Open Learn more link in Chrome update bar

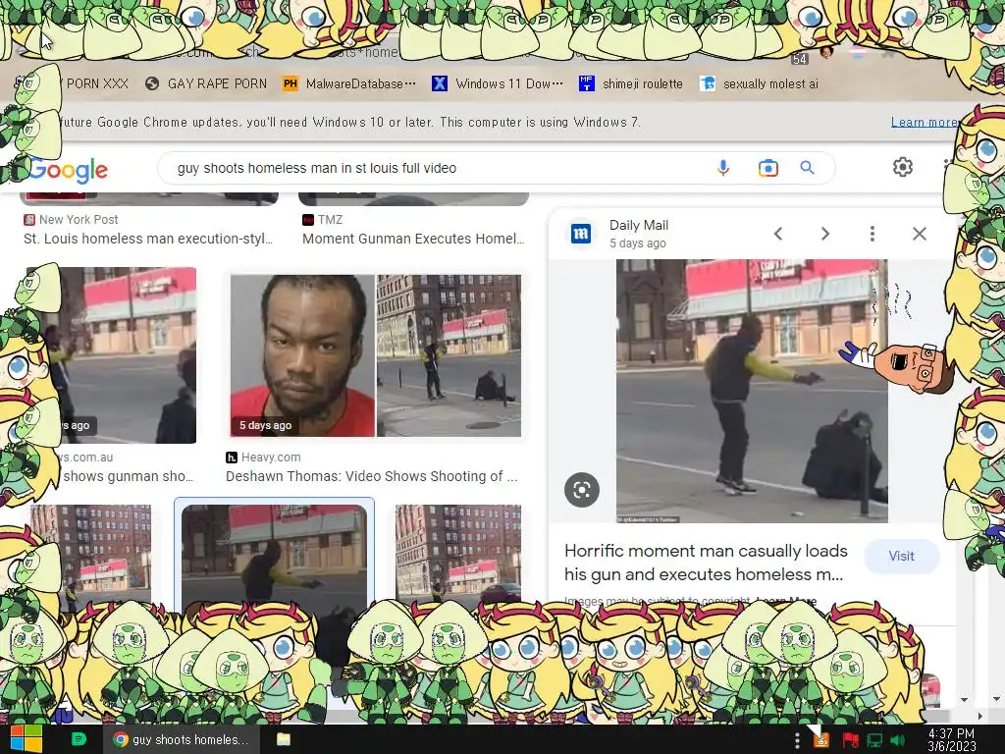tap(925, 123)
